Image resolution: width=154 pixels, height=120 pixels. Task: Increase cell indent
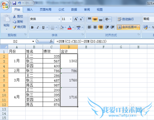click(x=112, y=27)
